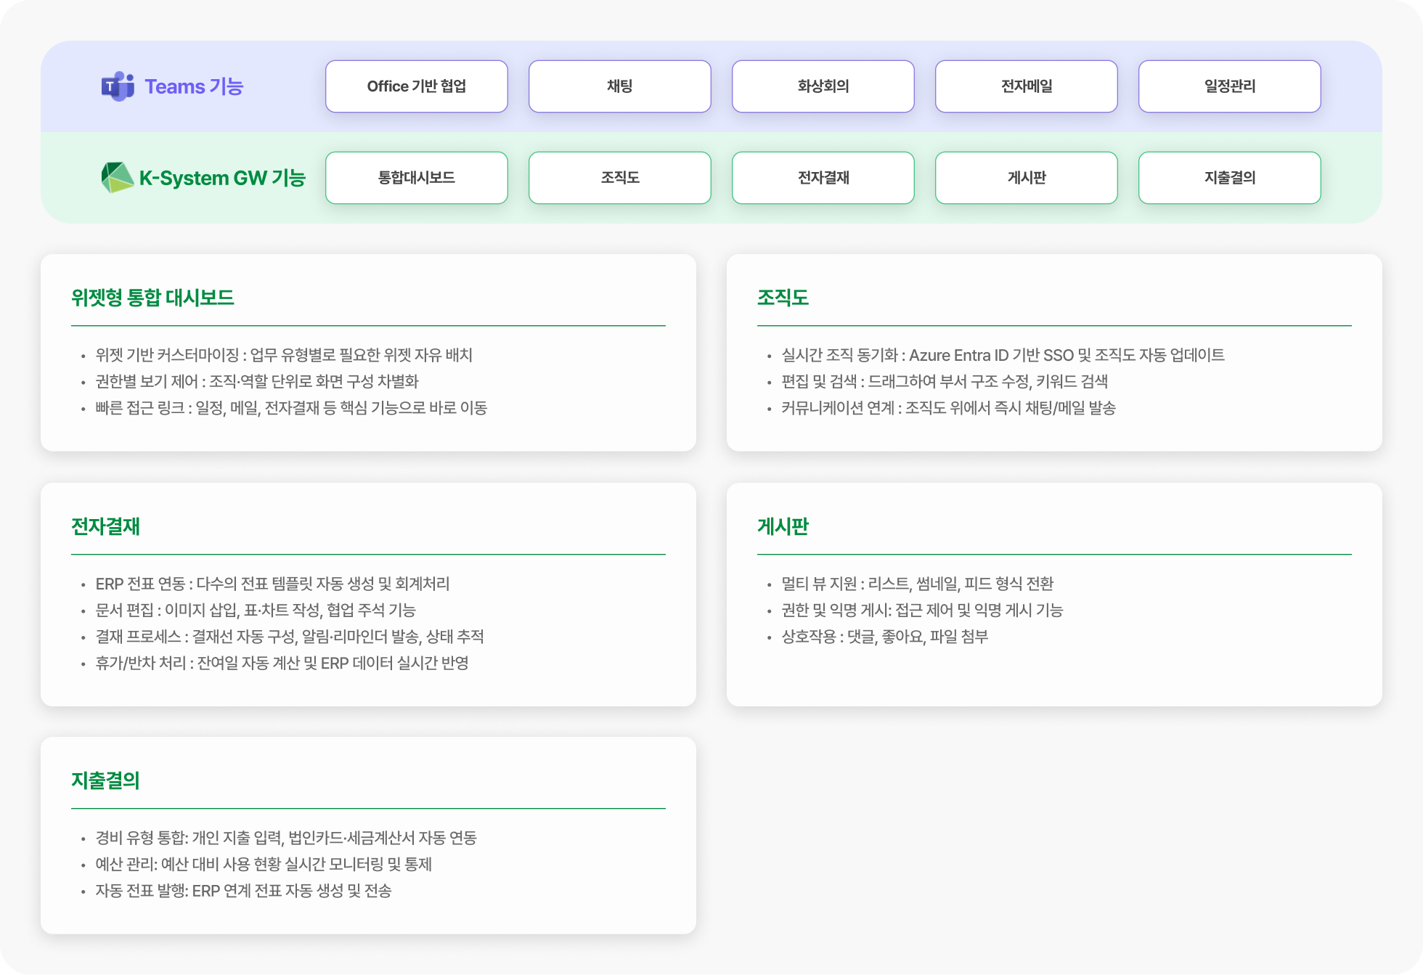Select the 게시판 button in green row

click(1026, 178)
